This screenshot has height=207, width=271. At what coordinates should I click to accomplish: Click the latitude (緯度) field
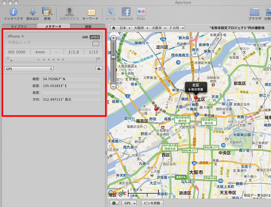pyautogui.click(x=72, y=79)
